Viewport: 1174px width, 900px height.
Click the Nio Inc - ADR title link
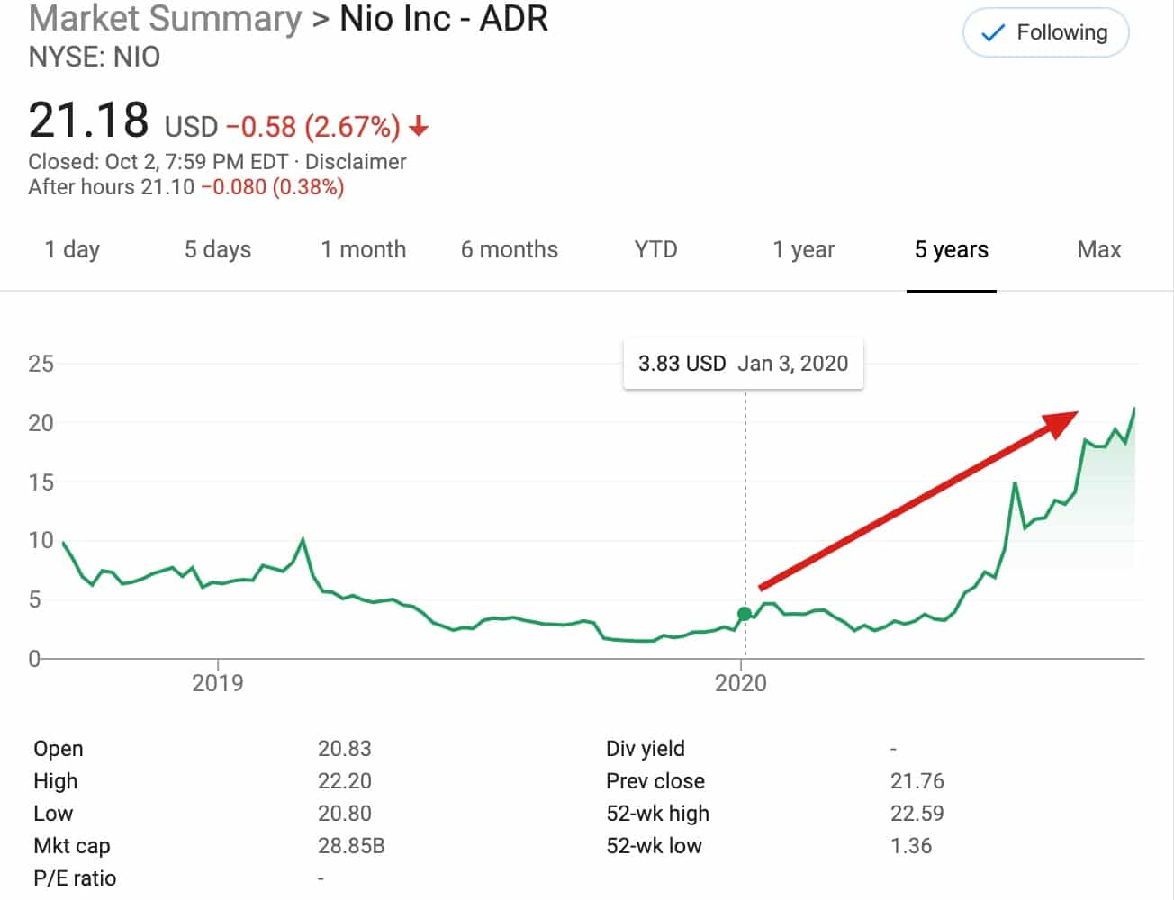(442, 18)
